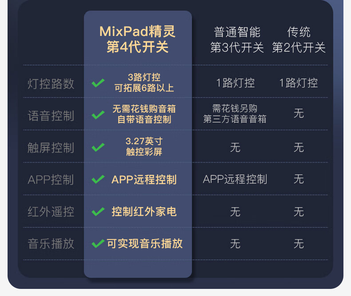Click 无 for 语音控制 in 第2代开关 column
The height and width of the screenshot is (296, 351).
(299, 113)
